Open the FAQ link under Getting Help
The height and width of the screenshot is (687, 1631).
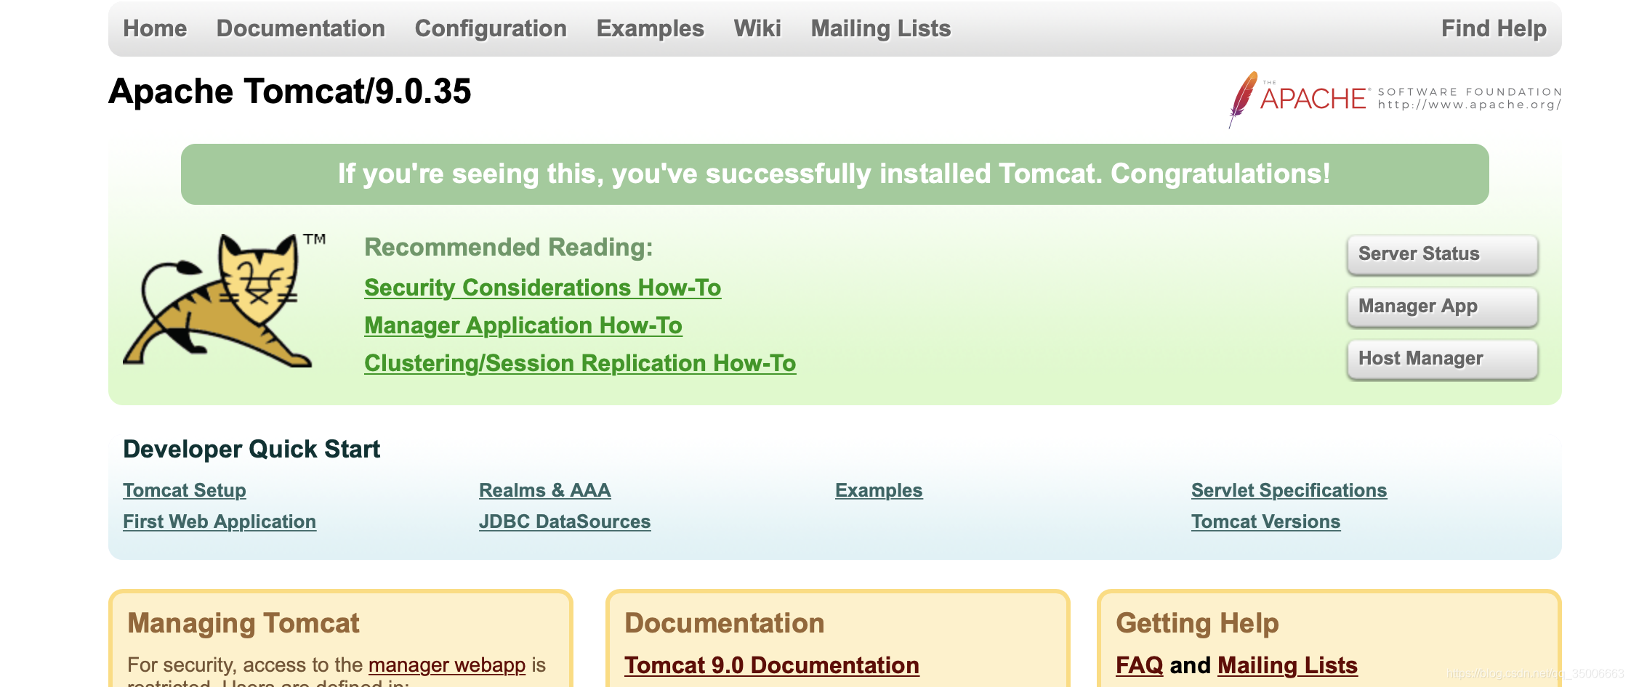(x=1140, y=665)
